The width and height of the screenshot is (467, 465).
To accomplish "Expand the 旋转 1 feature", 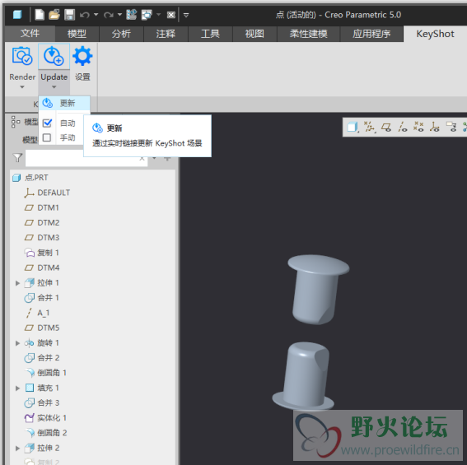I will [x=17, y=343].
